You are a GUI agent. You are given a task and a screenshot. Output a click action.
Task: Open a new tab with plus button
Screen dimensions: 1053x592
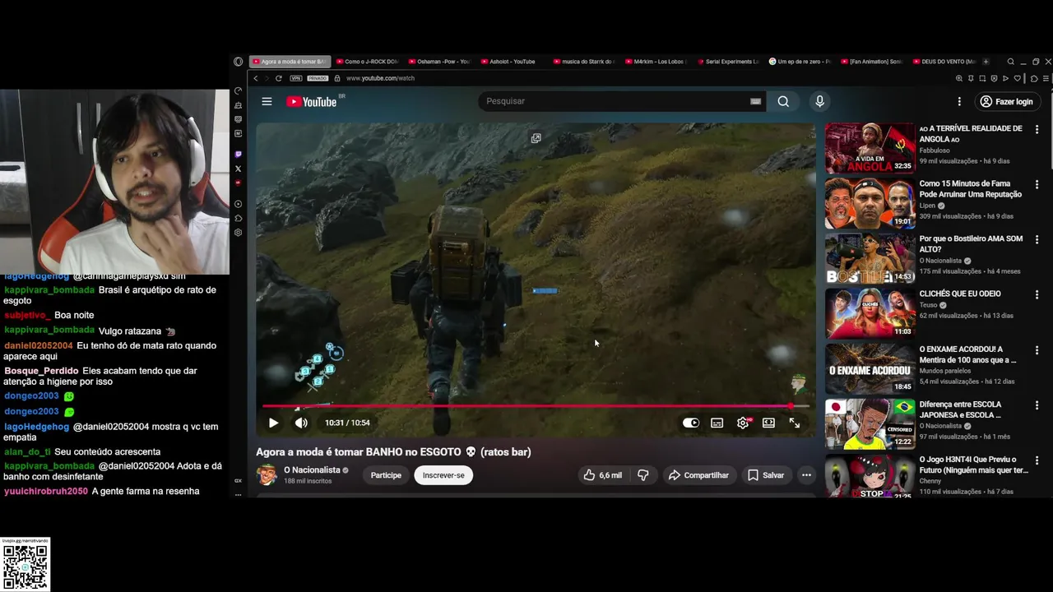coord(986,62)
